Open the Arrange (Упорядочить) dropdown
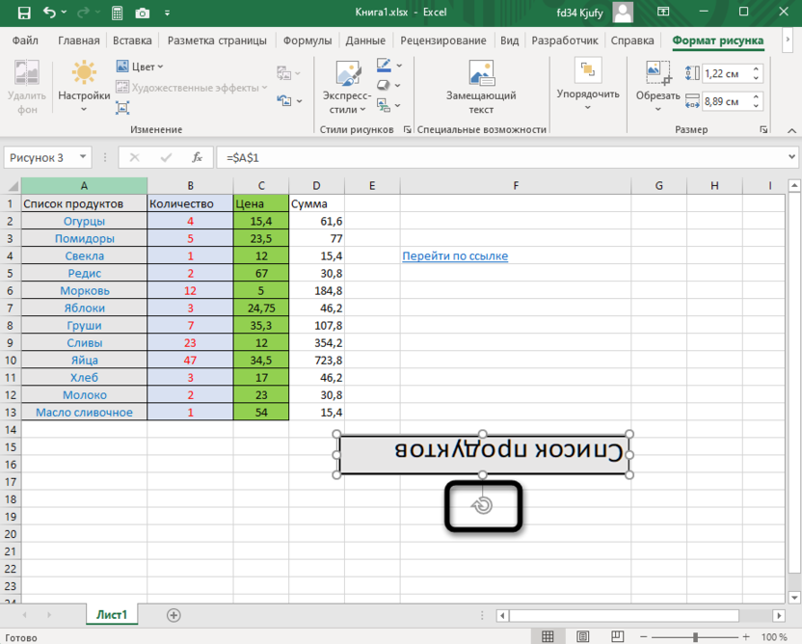This screenshot has width=802, height=644. pyautogui.click(x=588, y=85)
